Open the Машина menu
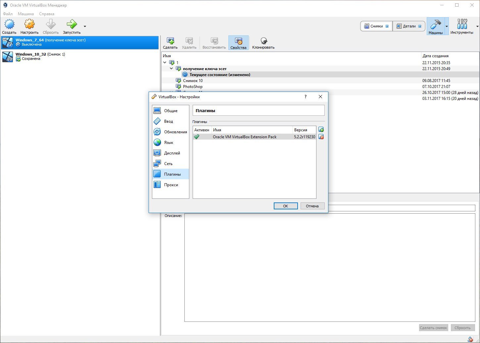This screenshot has height=343, width=480. [x=26, y=14]
